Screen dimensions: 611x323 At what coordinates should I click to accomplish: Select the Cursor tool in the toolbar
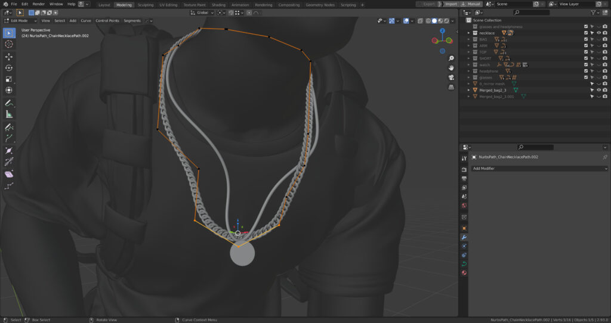click(9, 44)
